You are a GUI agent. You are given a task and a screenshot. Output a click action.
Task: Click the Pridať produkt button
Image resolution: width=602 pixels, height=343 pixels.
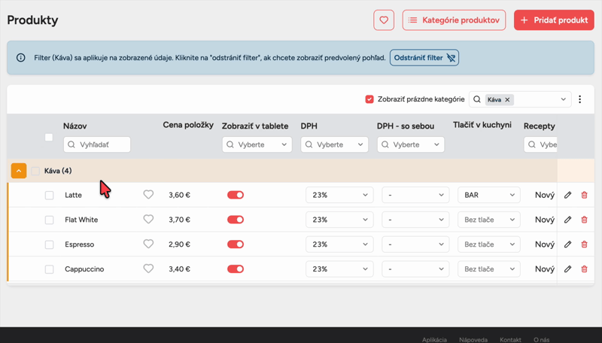tap(554, 20)
